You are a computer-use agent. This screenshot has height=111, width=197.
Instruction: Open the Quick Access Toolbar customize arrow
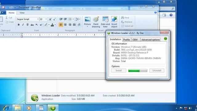coord(15,8)
